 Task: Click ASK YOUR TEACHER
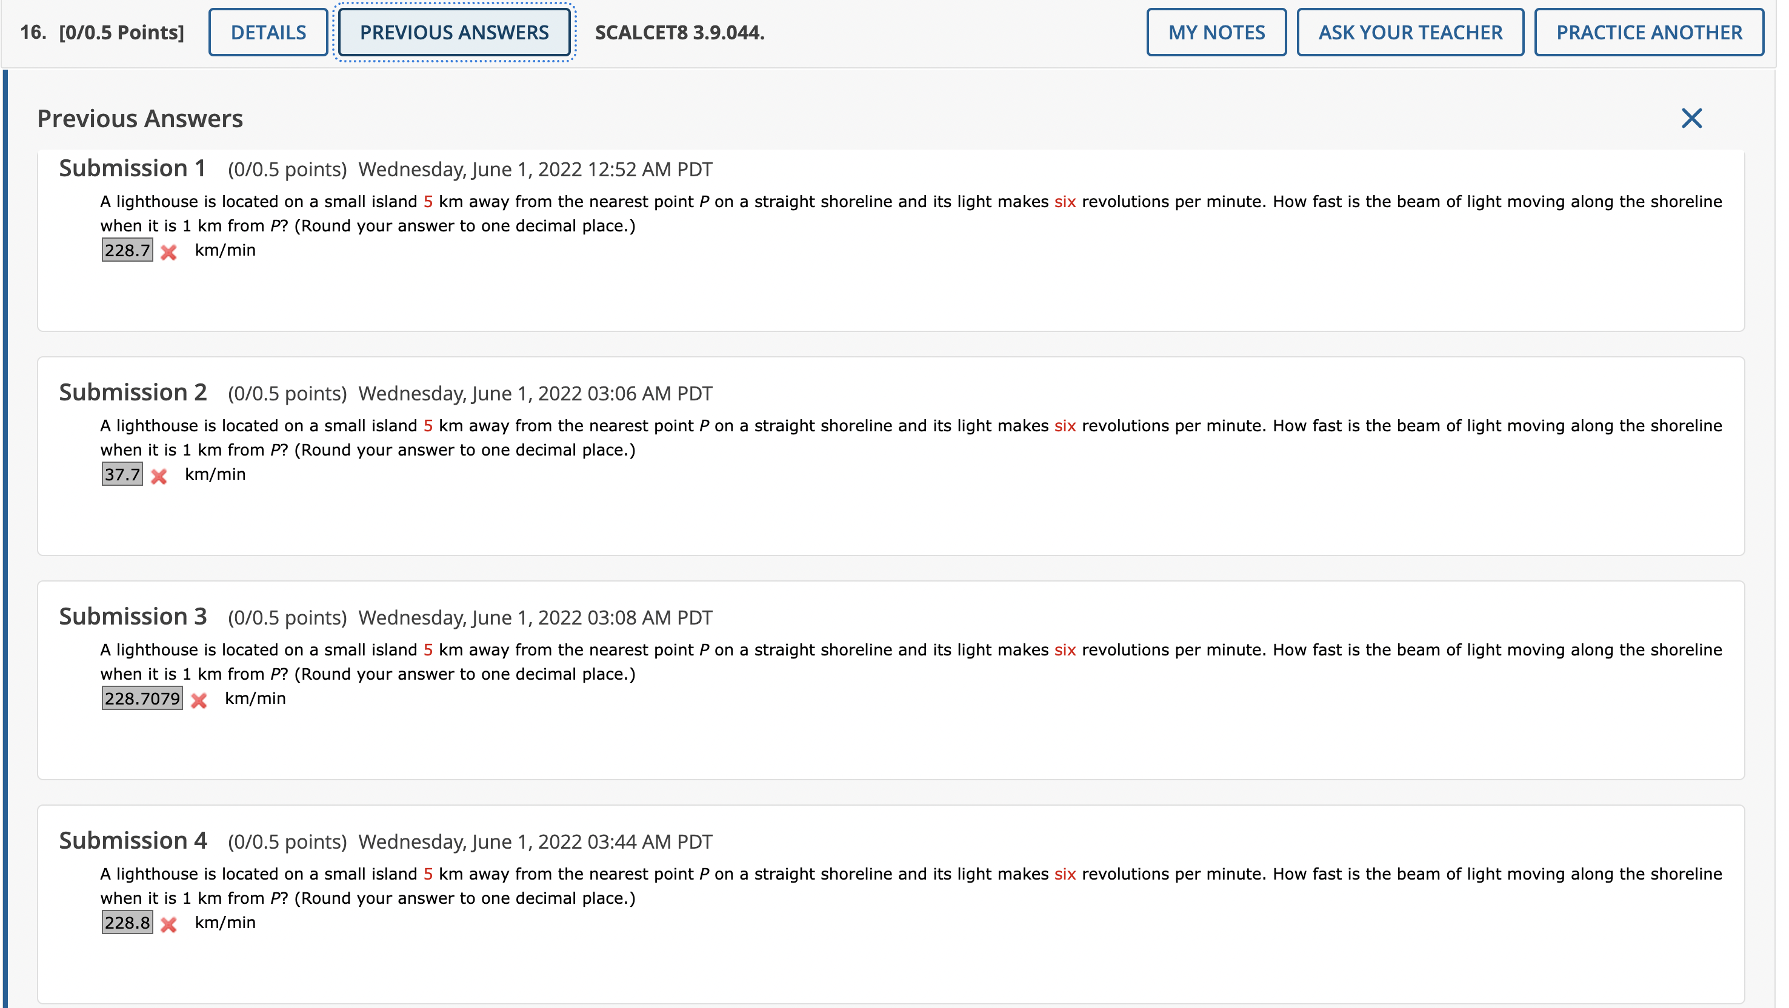coord(1410,33)
